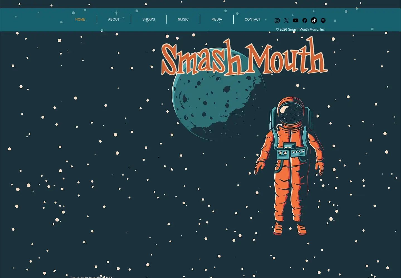Go to the HOME page
The height and width of the screenshot is (278, 401).
[x=80, y=19]
